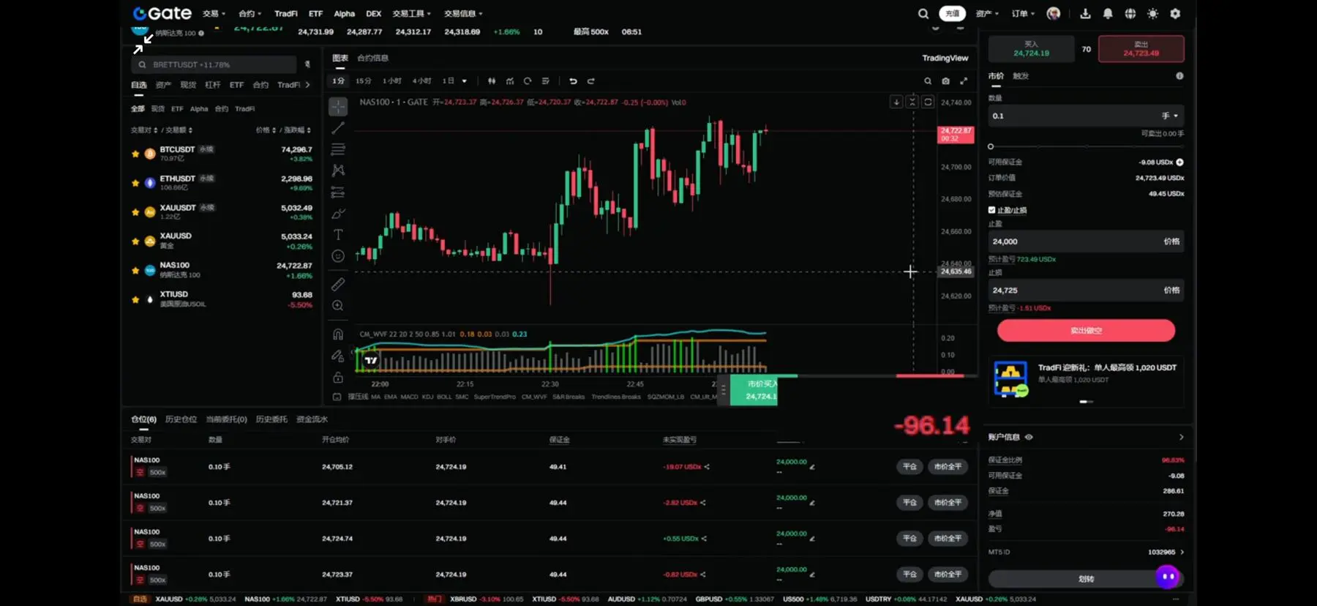Click the 划转 transfer button
1317x606 pixels.
click(1086, 579)
